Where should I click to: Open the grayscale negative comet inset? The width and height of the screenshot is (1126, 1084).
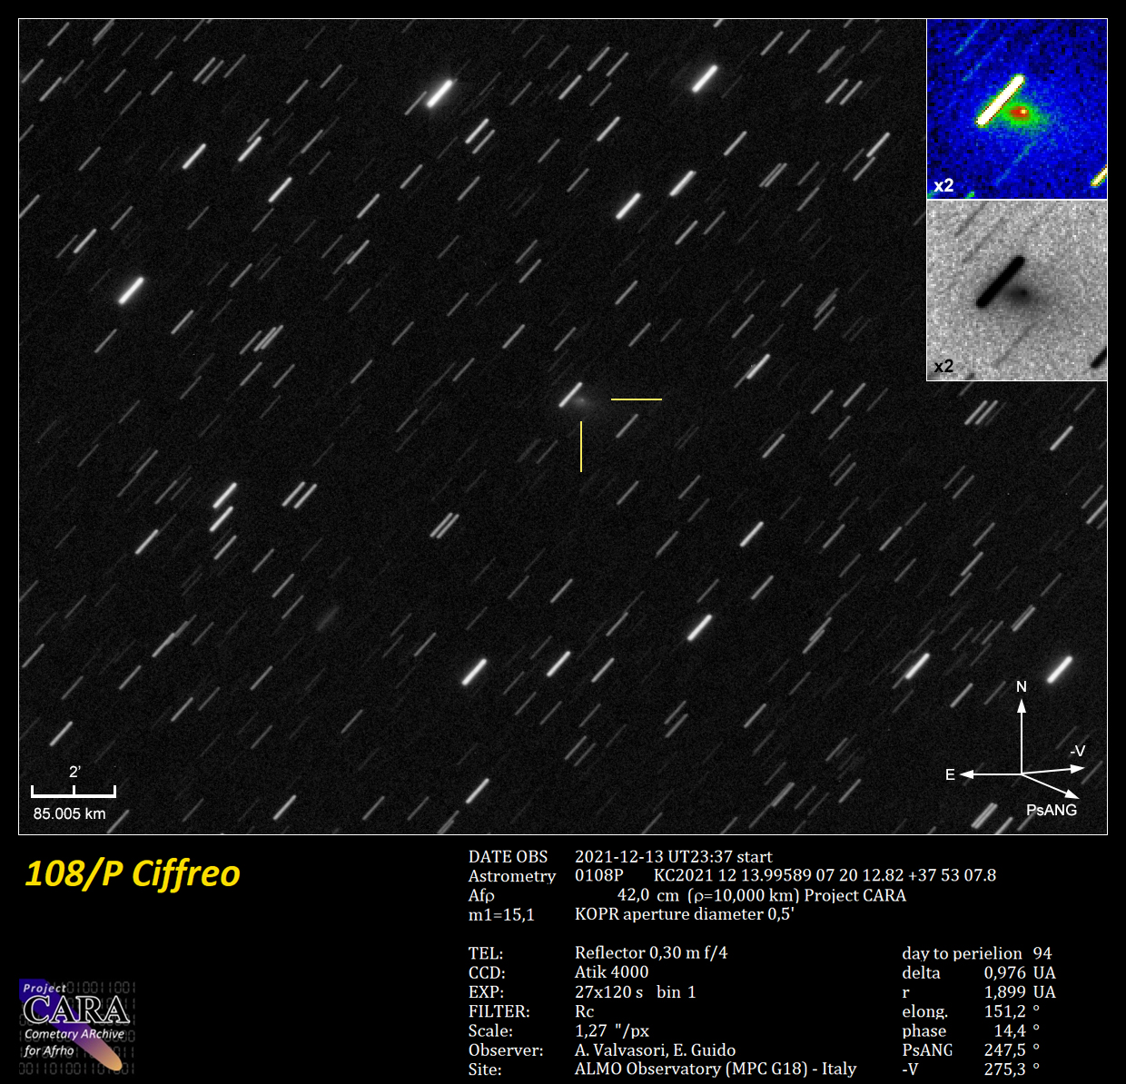pyautogui.click(x=1016, y=291)
